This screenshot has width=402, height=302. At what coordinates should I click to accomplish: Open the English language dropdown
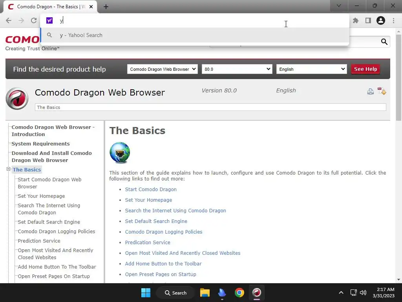(x=311, y=69)
